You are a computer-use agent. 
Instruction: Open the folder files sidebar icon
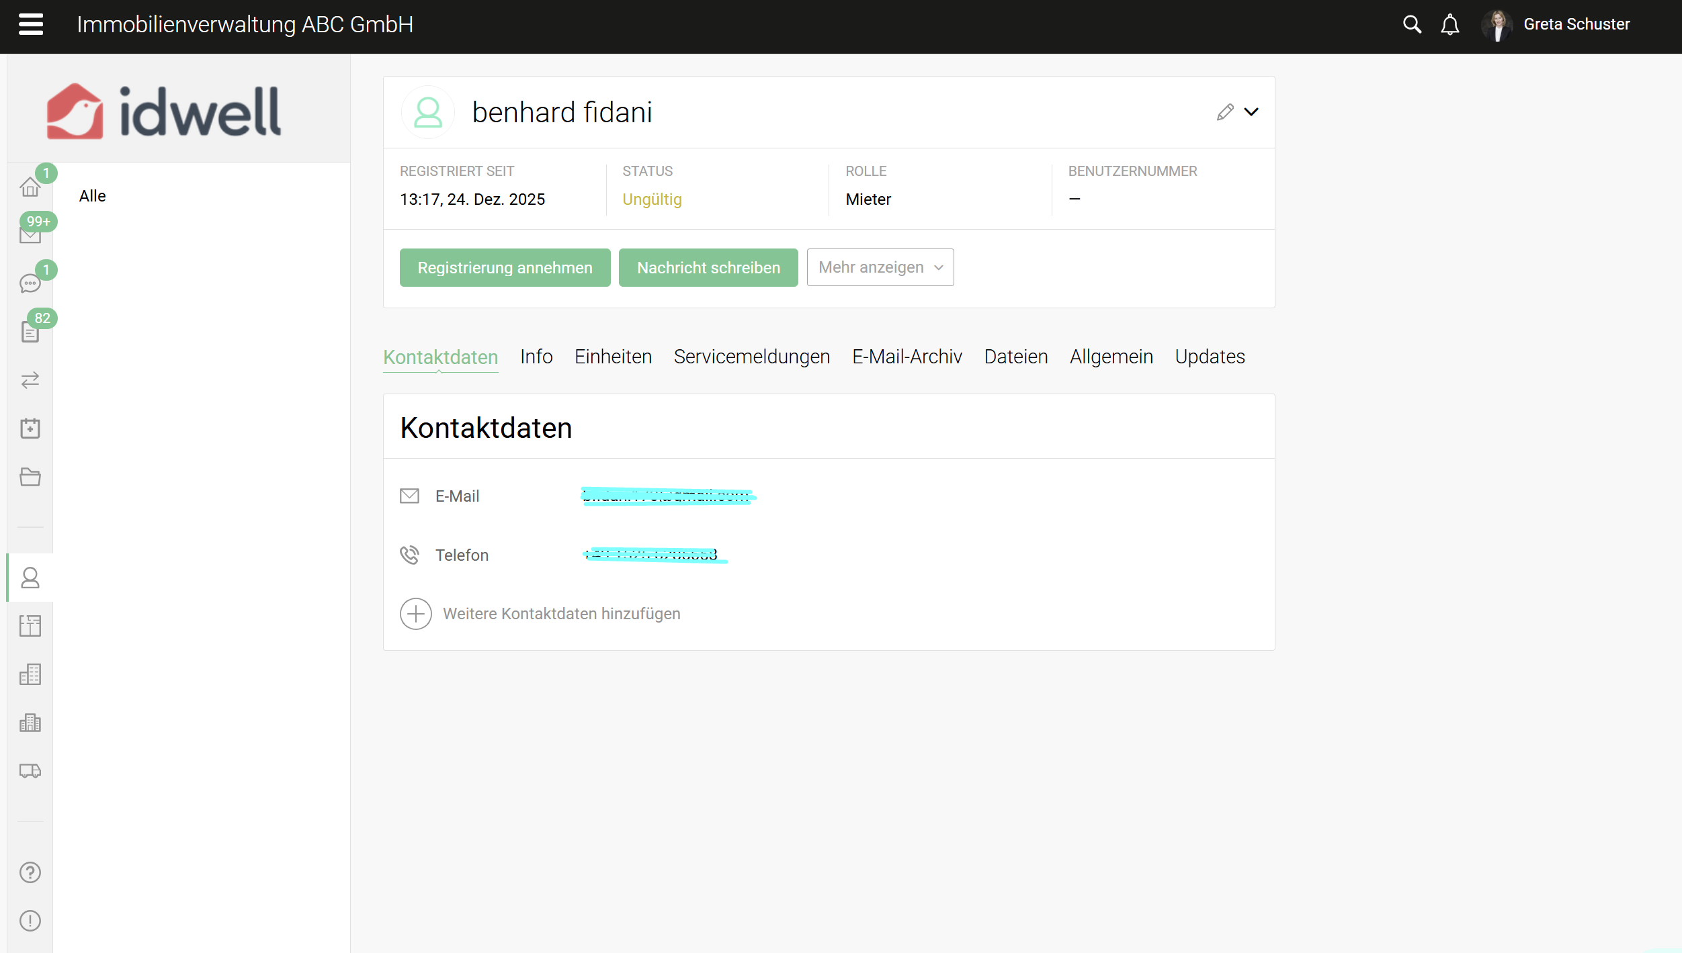click(x=30, y=477)
